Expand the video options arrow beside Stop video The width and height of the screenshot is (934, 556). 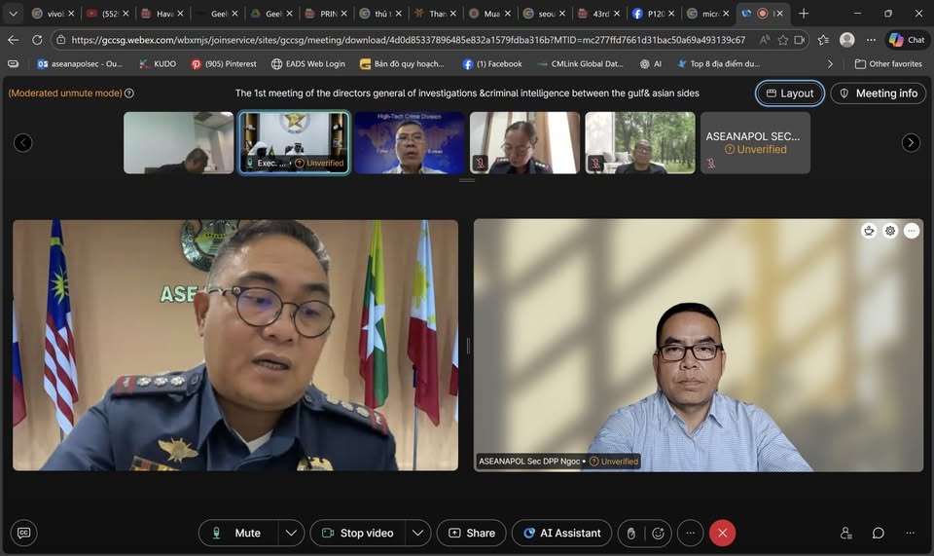coord(417,533)
